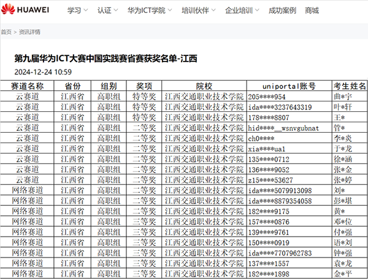This screenshot has width=368, height=279.
Task: Open the 培训伙伴 menu item
Action: [195, 10]
